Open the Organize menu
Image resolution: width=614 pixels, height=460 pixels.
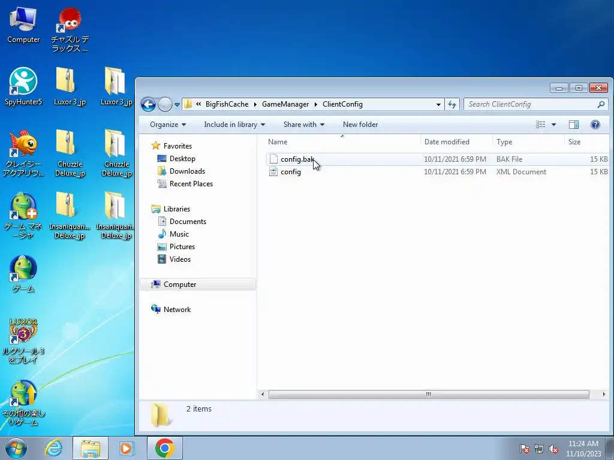(168, 125)
